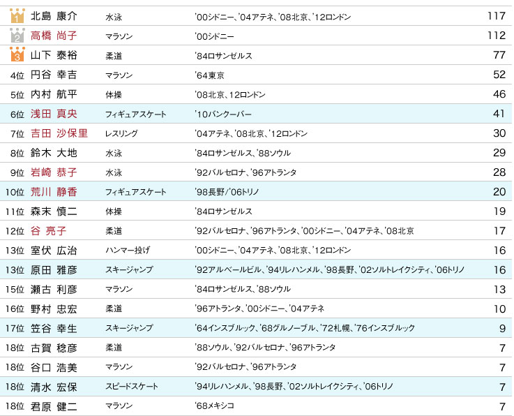The width and height of the screenshot is (514, 416).
Task: Click フィギュアスケート in 浅田 真央 row
Action: (136, 114)
